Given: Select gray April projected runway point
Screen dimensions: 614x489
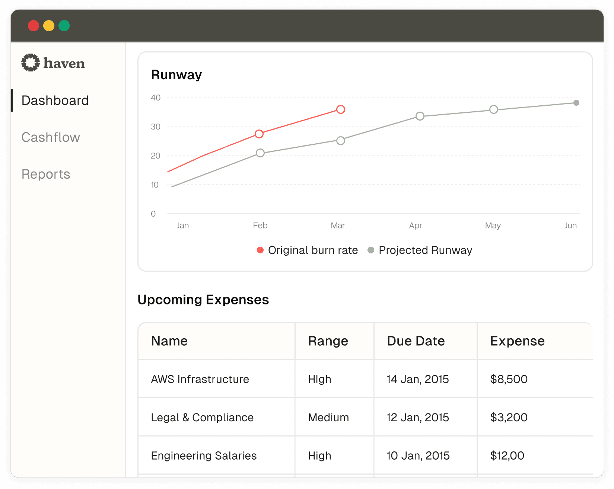Looking at the screenshot, I should (x=420, y=116).
